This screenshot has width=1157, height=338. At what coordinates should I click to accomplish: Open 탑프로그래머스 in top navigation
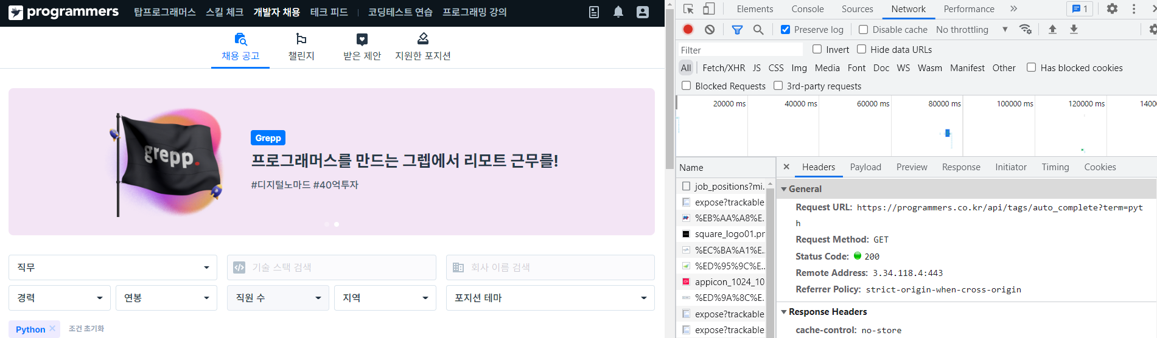pos(165,12)
